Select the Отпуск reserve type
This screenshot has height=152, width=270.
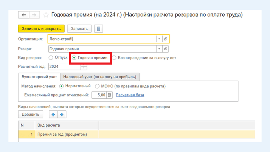click(x=58, y=58)
